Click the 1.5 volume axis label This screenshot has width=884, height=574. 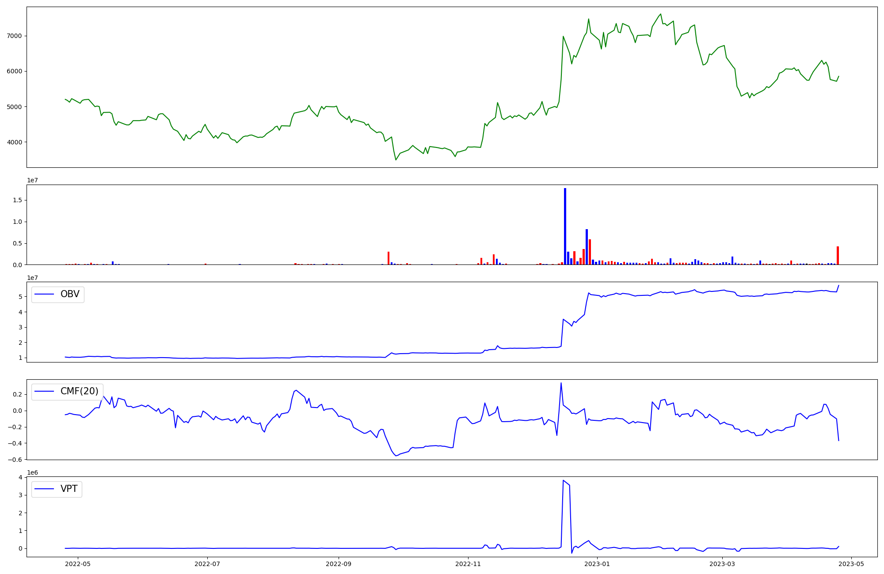pos(17,200)
